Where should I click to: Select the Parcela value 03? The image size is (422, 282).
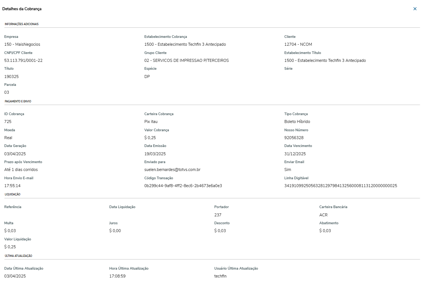[7, 92]
